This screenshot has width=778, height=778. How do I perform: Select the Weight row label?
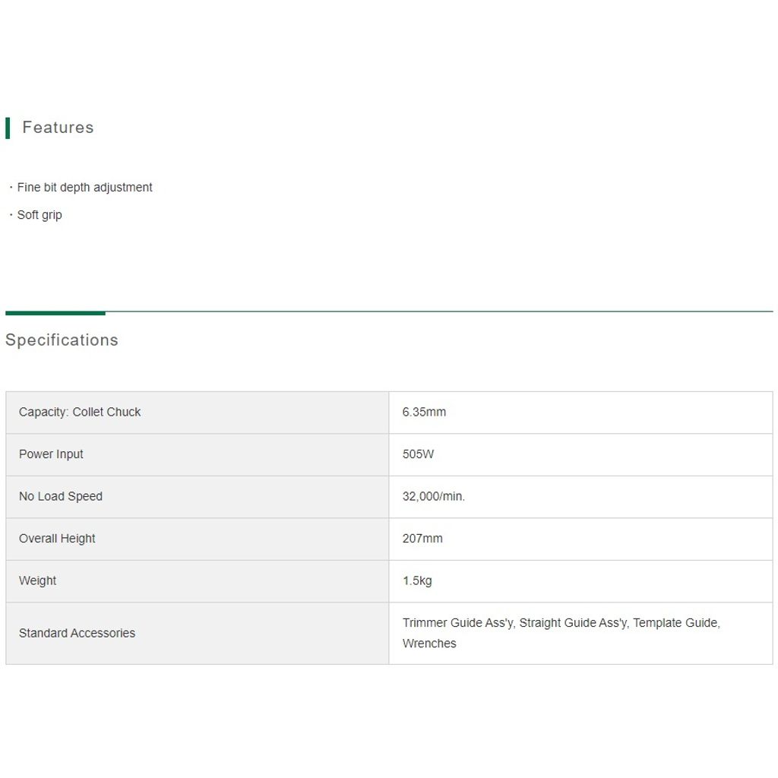[x=38, y=580]
